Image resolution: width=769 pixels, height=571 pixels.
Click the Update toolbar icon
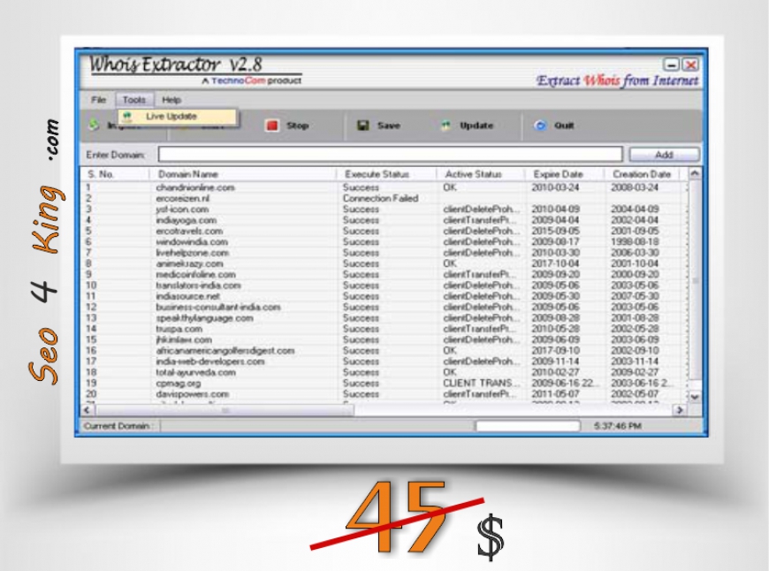click(445, 126)
